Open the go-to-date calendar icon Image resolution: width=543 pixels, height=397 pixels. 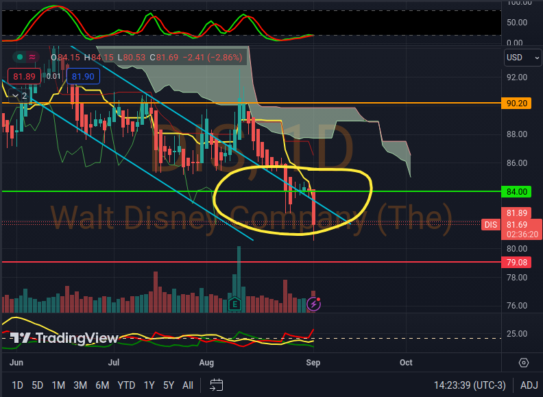pyautogui.click(x=217, y=385)
